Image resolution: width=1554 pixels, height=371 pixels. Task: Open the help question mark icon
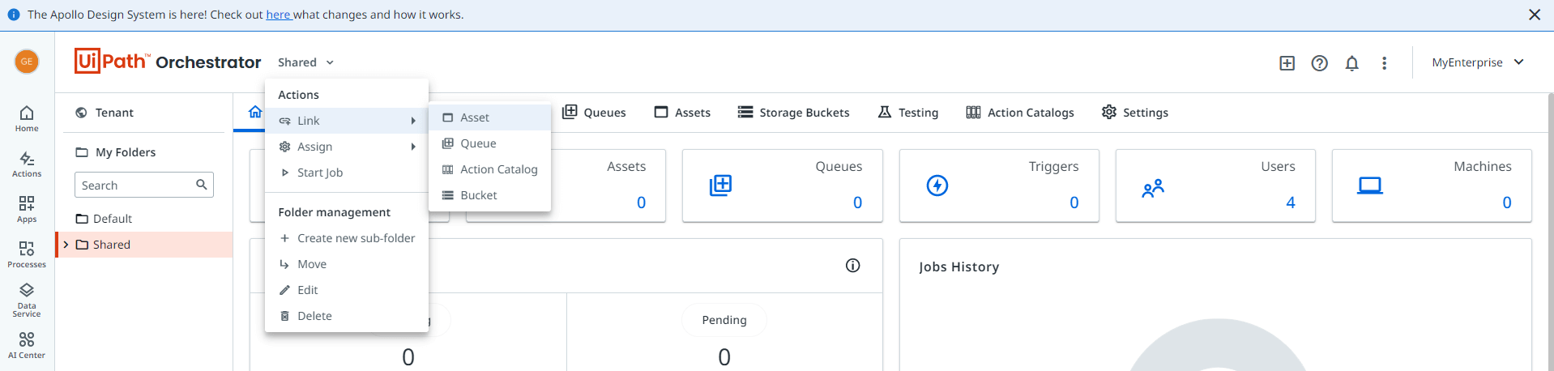(1319, 63)
